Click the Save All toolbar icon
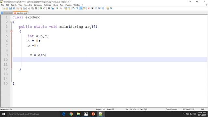The height and width of the screenshot is (117, 208). [x=14, y=8]
